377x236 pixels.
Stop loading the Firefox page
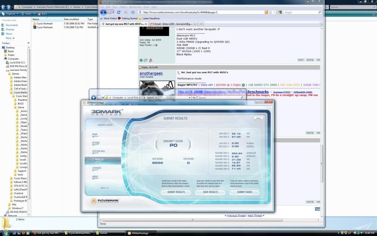tap(126, 12)
